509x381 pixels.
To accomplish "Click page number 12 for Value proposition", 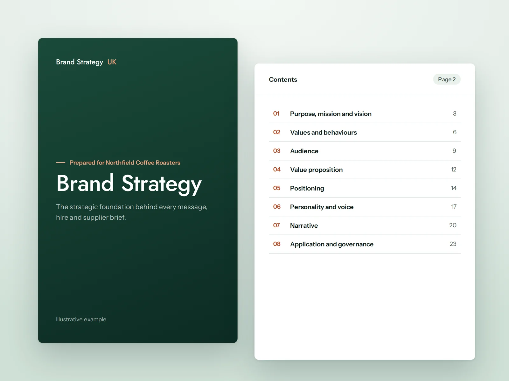I will (x=454, y=170).
